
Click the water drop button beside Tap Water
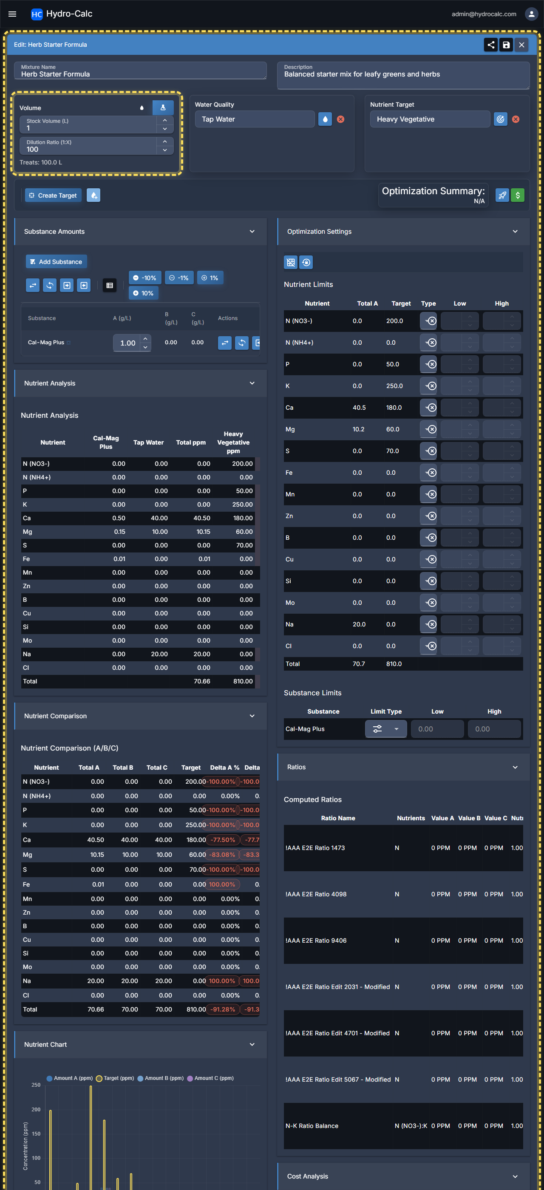(325, 119)
